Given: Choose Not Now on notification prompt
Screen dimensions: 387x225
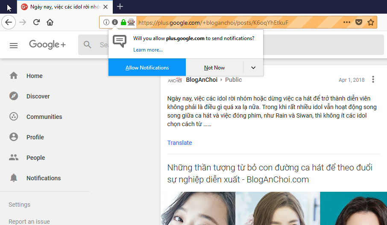Looking at the screenshot, I should pos(214,67).
